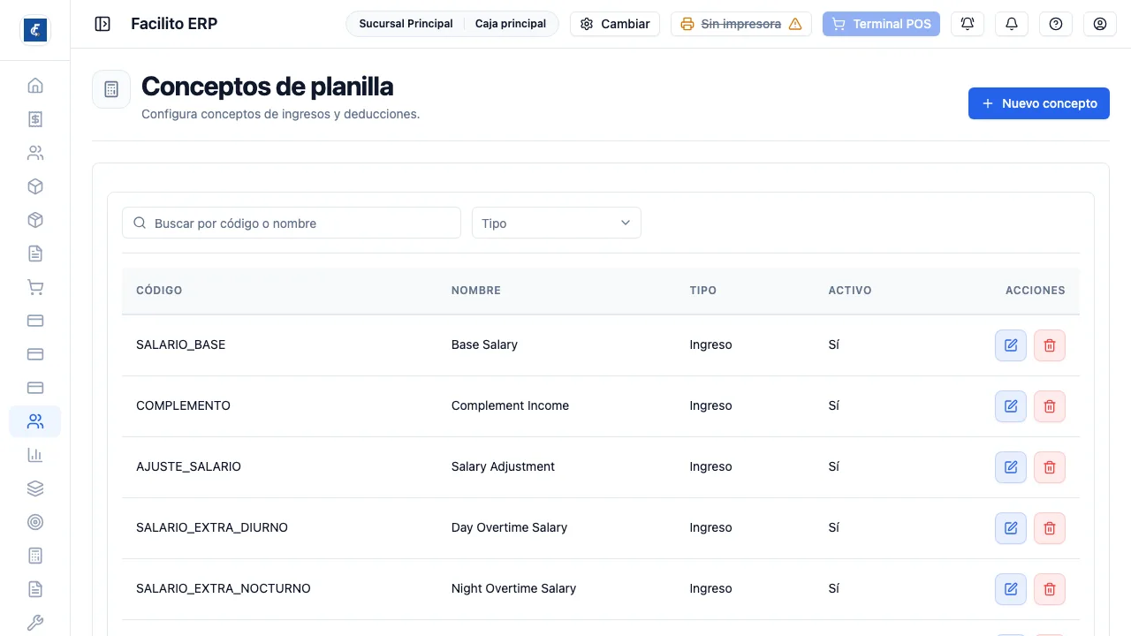Open the Tipo filter dropdown
Screen dimensions: 1131x636
point(557,223)
